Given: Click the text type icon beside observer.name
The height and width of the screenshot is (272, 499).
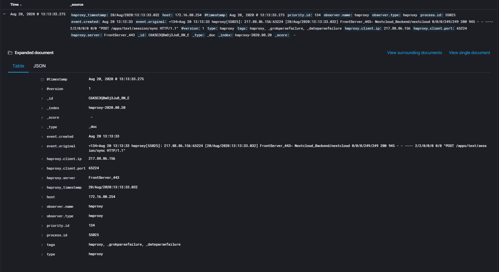Looking at the screenshot, I should pos(42,206).
